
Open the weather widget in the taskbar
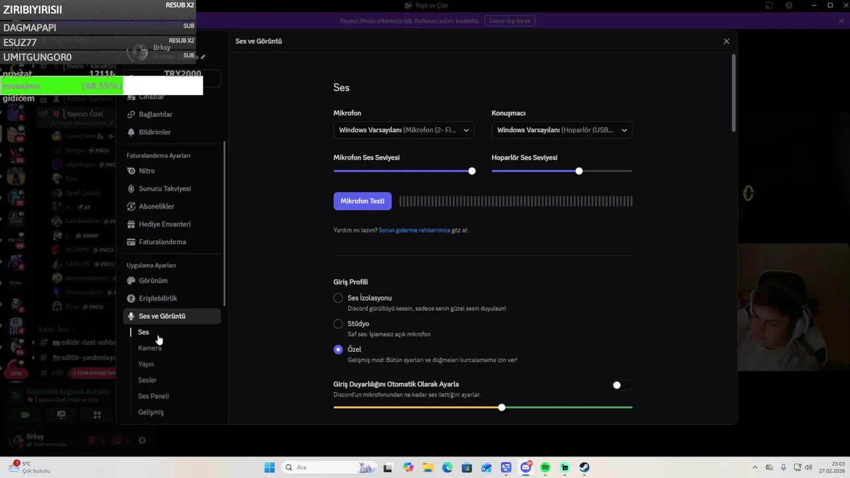click(30, 467)
